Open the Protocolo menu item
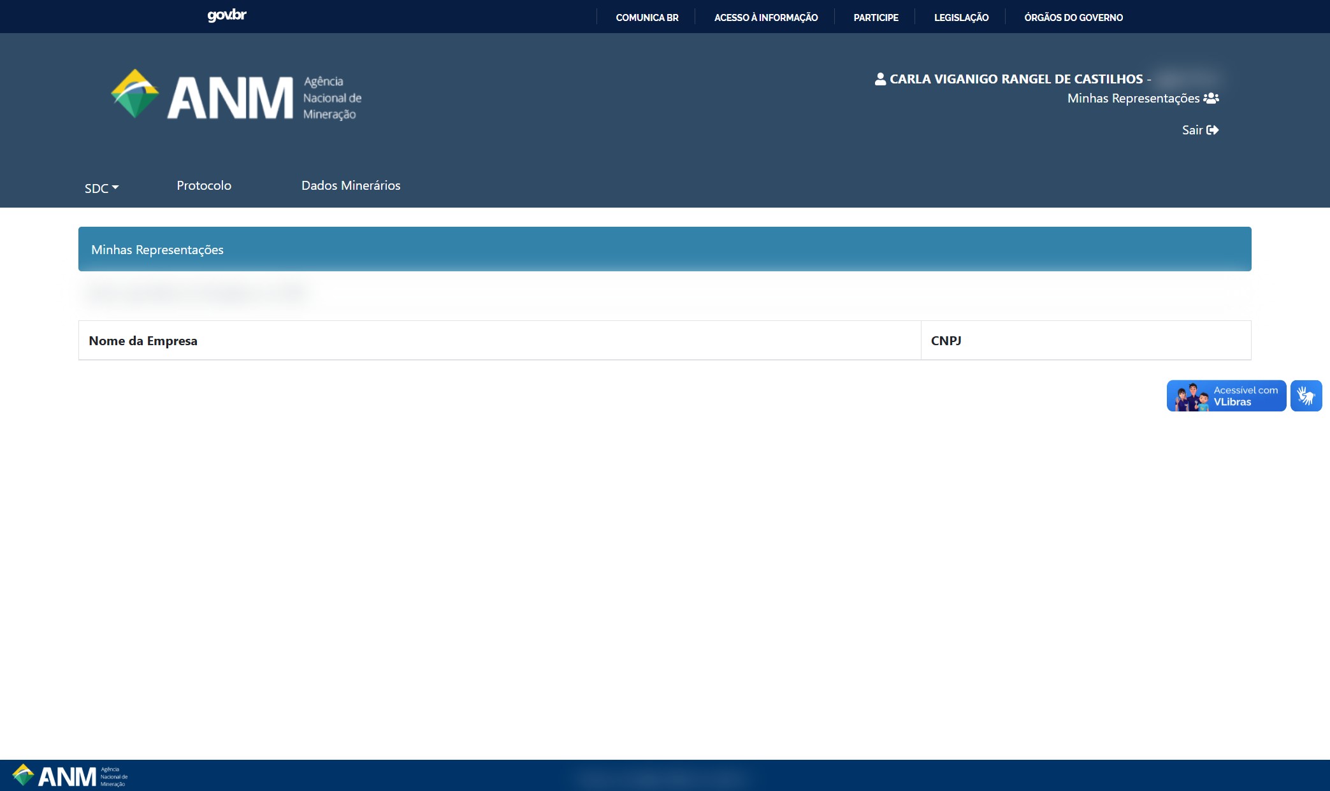 click(204, 185)
